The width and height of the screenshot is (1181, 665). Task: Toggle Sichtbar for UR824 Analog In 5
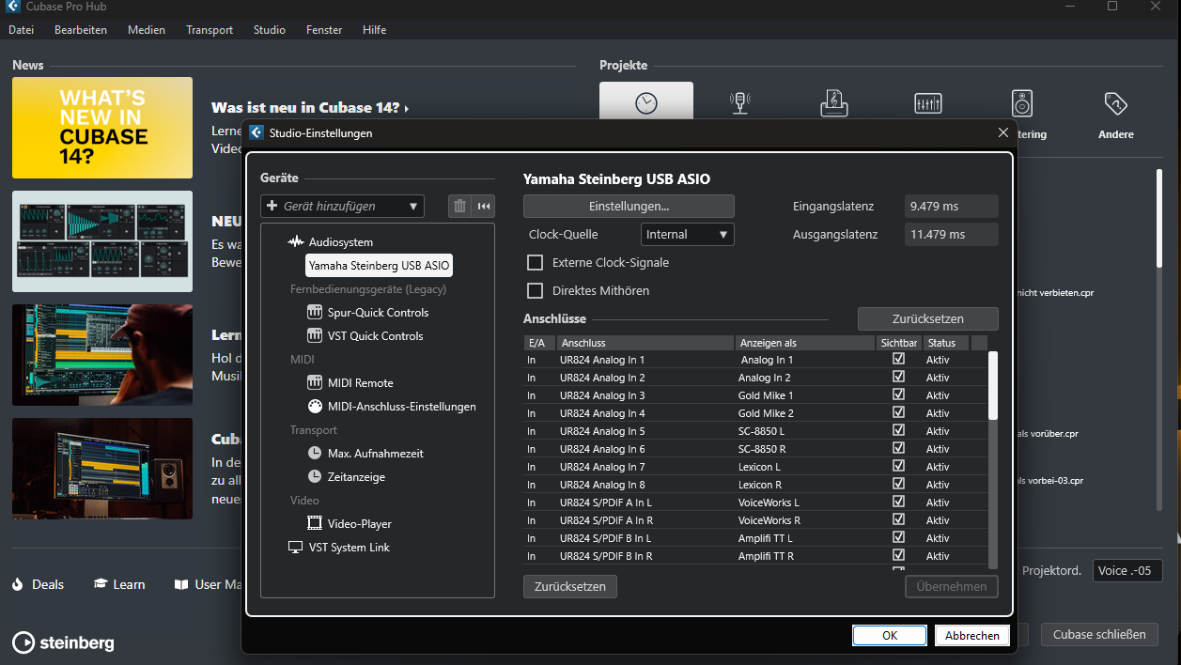(898, 430)
